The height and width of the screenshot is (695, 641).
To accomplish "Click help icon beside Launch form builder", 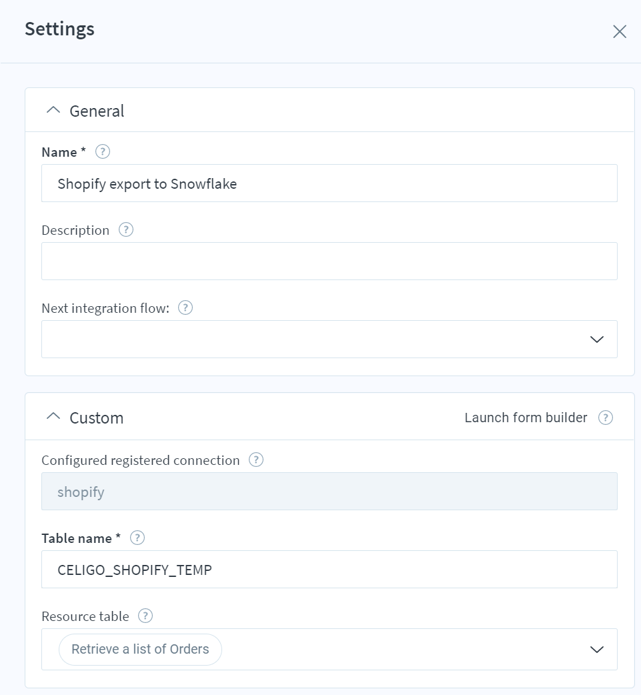I will pos(606,418).
